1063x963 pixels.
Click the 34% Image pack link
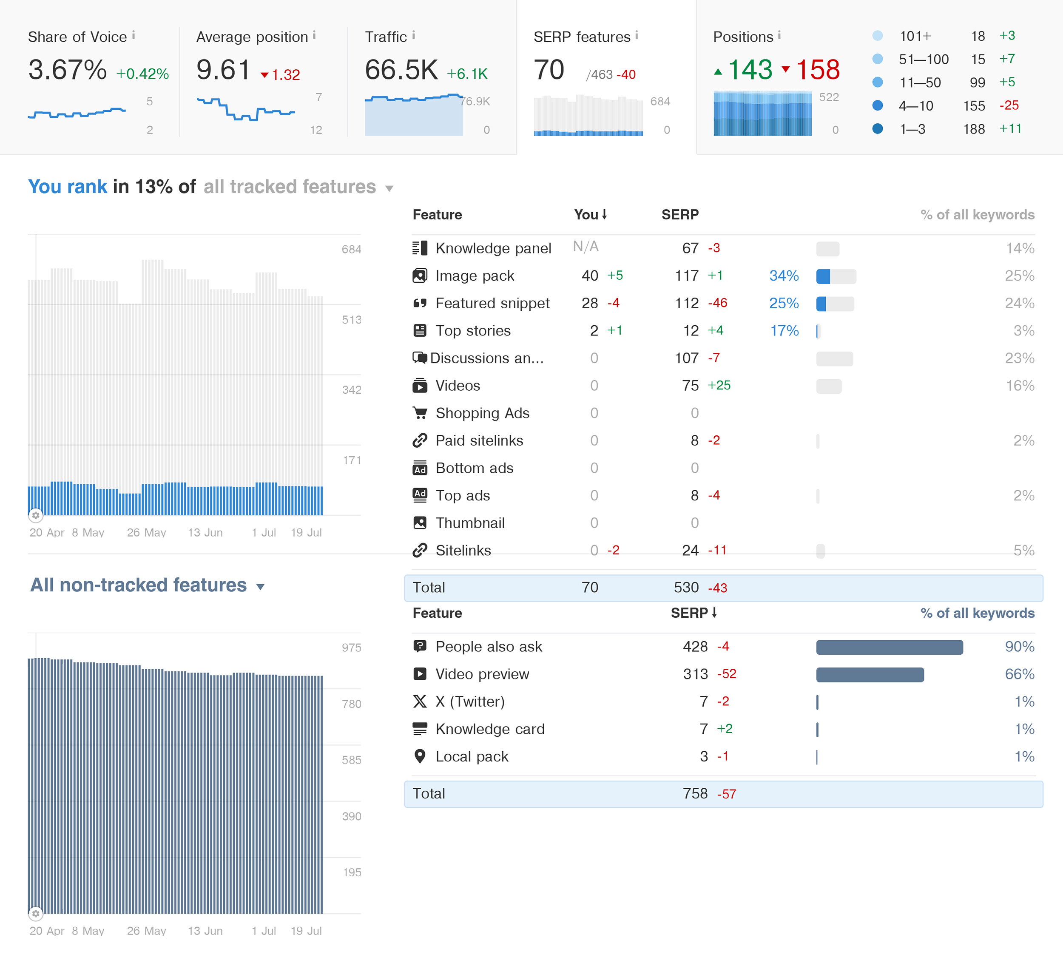pyautogui.click(x=784, y=276)
